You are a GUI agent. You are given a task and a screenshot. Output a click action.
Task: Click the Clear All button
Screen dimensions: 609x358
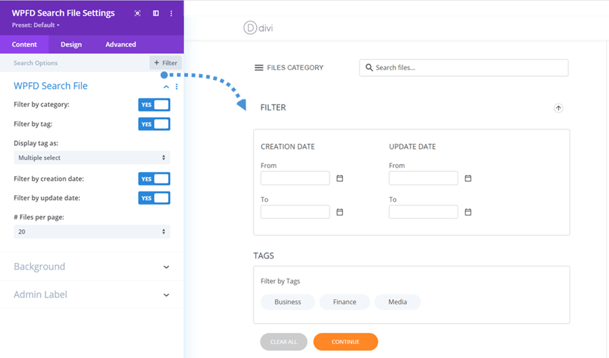click(283, 341)
